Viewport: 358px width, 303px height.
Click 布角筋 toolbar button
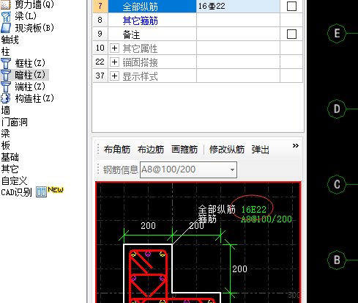click(117, 149)
